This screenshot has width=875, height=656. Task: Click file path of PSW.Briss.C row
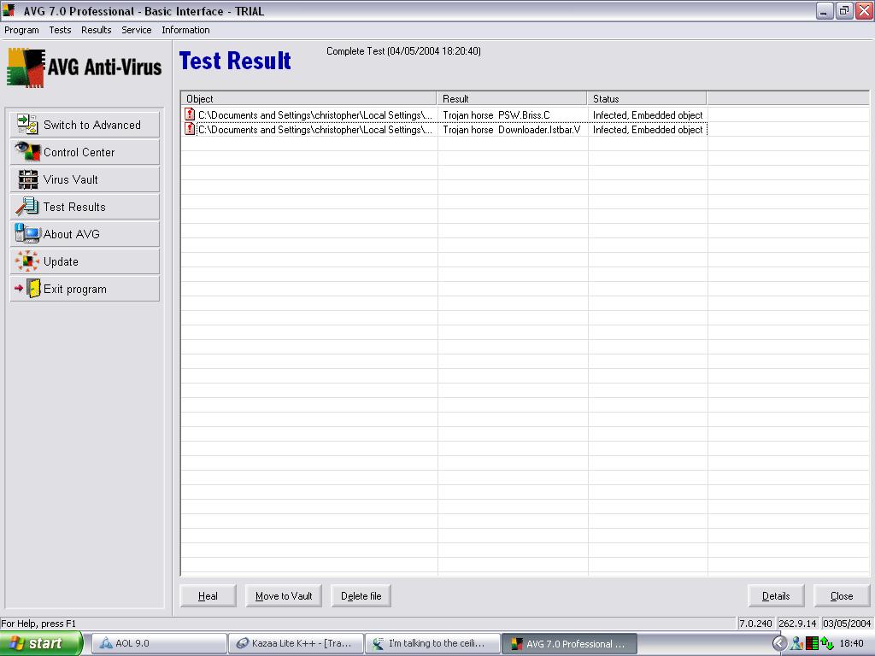pos(315,115)
